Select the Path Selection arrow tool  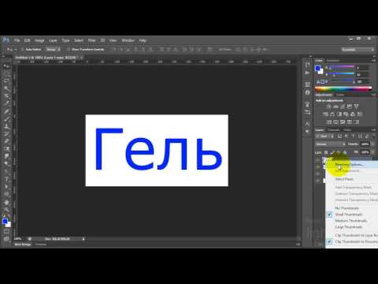pyautogui.click(x=6, y=187)
